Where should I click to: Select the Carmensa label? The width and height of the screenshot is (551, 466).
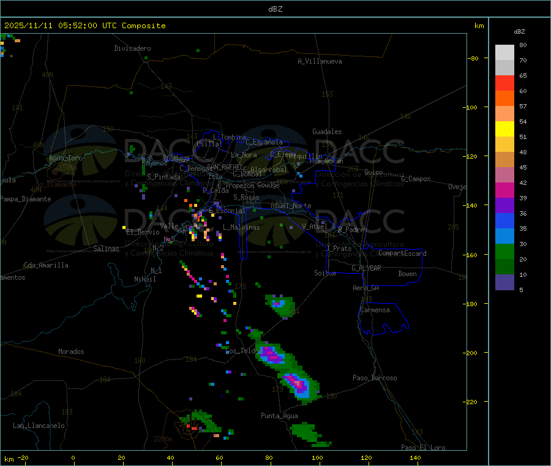[375, 310]
